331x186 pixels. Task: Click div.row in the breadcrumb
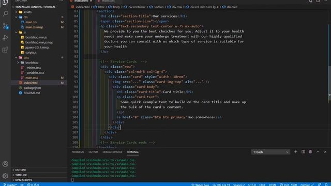point(177,7)
